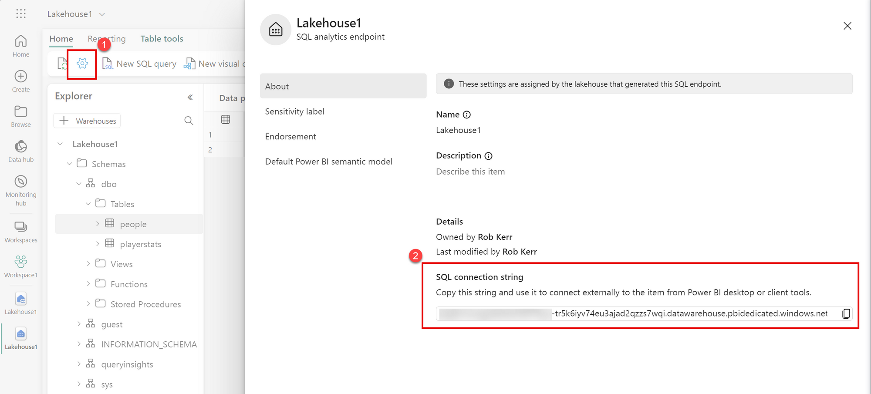The image size is (871, 394).
Task: Open the settings gear icon in toolbar
Action: point(82,64)
